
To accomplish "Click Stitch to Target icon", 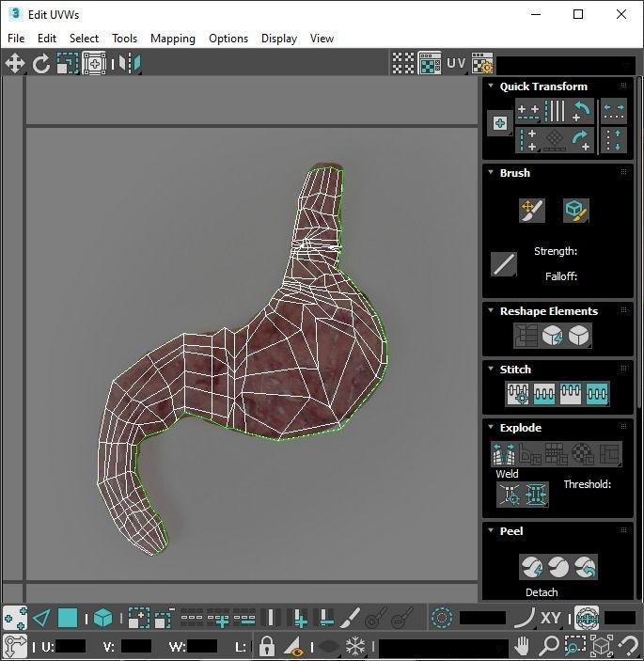I will (x=518, y=394).
